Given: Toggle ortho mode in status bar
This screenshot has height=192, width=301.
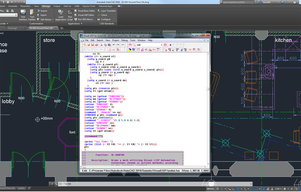Looking at the screenshot, I should point(233,189).
